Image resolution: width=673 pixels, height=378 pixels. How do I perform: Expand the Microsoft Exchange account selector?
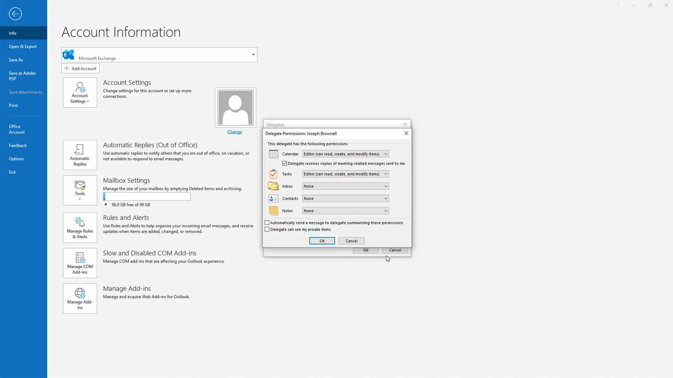(253, 55)
